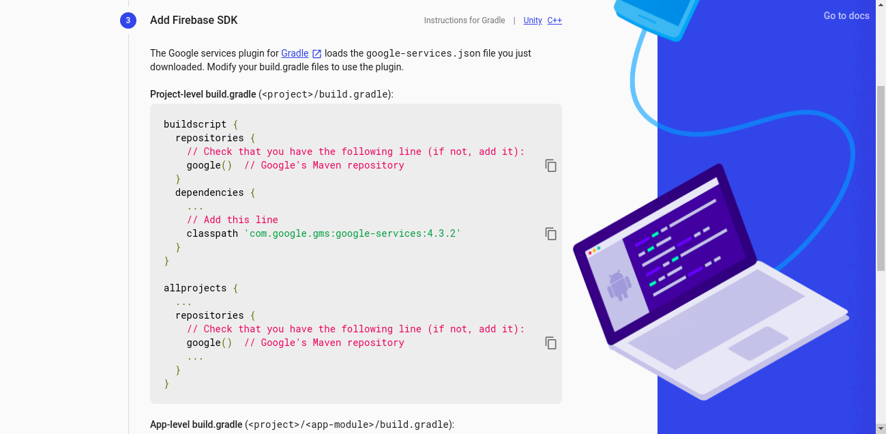Click the 'dependencies {' code line
886x434 pixels.
click(215, 192)
